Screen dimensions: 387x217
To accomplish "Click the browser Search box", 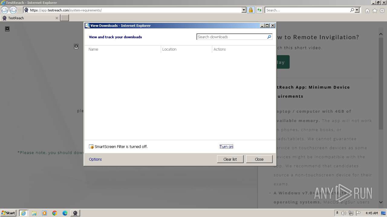I will point(307,10).
